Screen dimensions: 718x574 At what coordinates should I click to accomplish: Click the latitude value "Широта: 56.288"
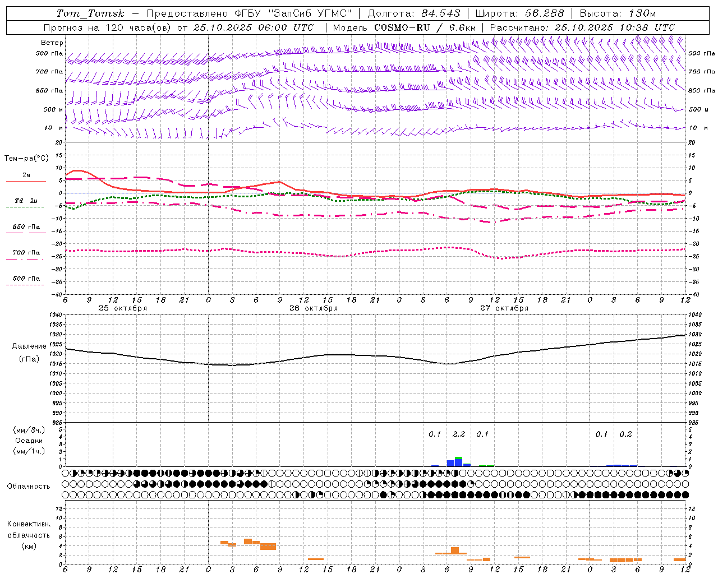click(519, 13)
